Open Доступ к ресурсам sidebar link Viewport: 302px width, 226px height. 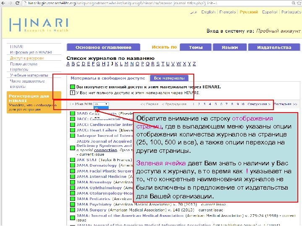[27, 58]
